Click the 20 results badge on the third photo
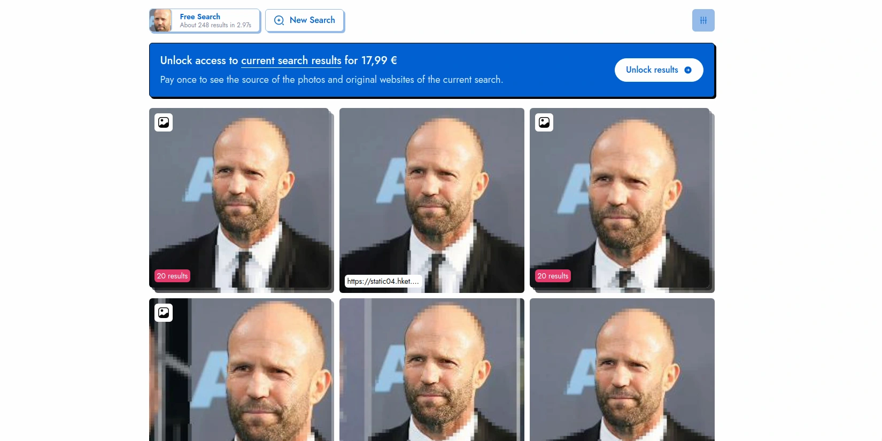The width and height of the screenshot is (882, 441). [553, 276]
